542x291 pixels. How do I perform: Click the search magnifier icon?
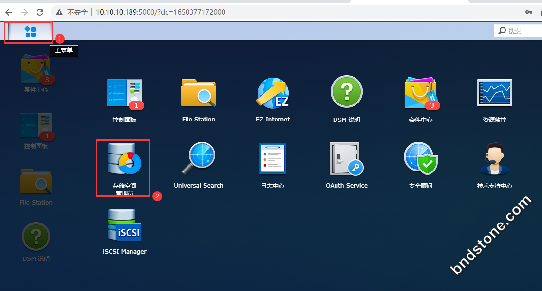coord(502,31)
